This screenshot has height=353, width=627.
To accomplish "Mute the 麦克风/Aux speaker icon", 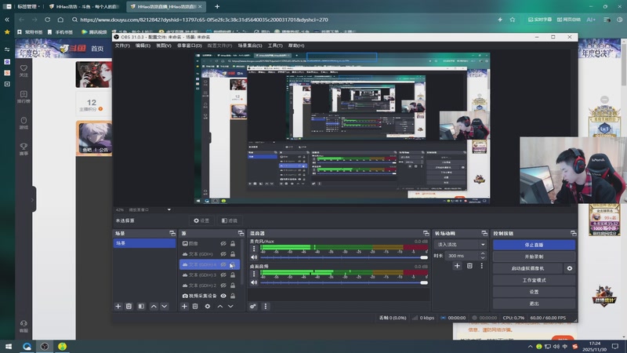I will 254,257.
